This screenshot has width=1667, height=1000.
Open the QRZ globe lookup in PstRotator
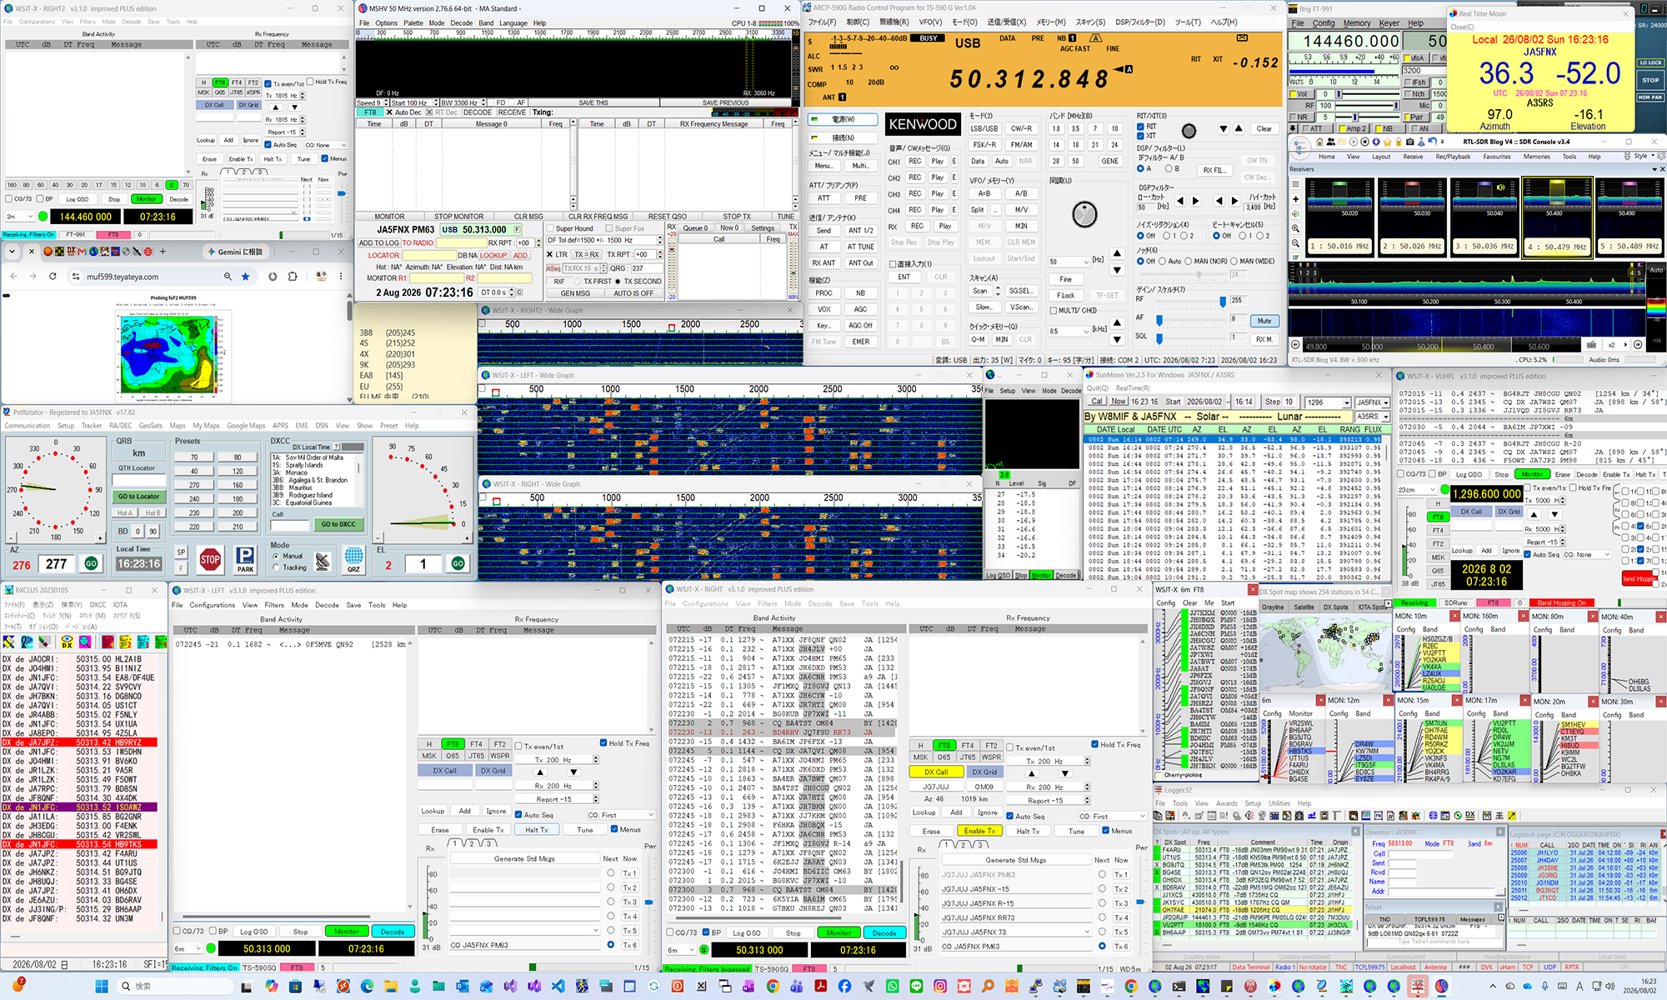[x=353, y=559]
